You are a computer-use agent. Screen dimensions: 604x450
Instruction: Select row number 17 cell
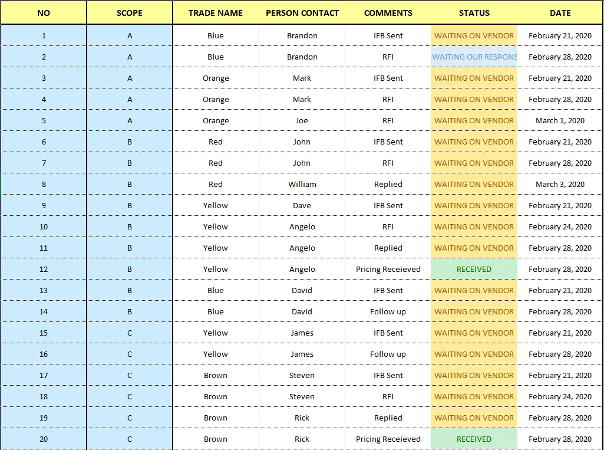click(x=44, y=376)
